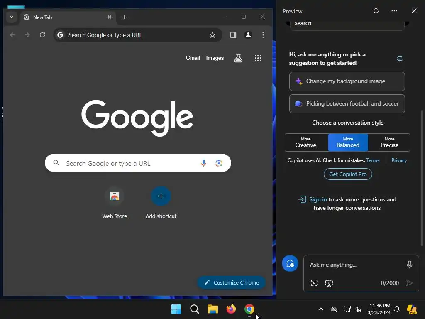Click Add shortcut button

[x=161, y=203]
